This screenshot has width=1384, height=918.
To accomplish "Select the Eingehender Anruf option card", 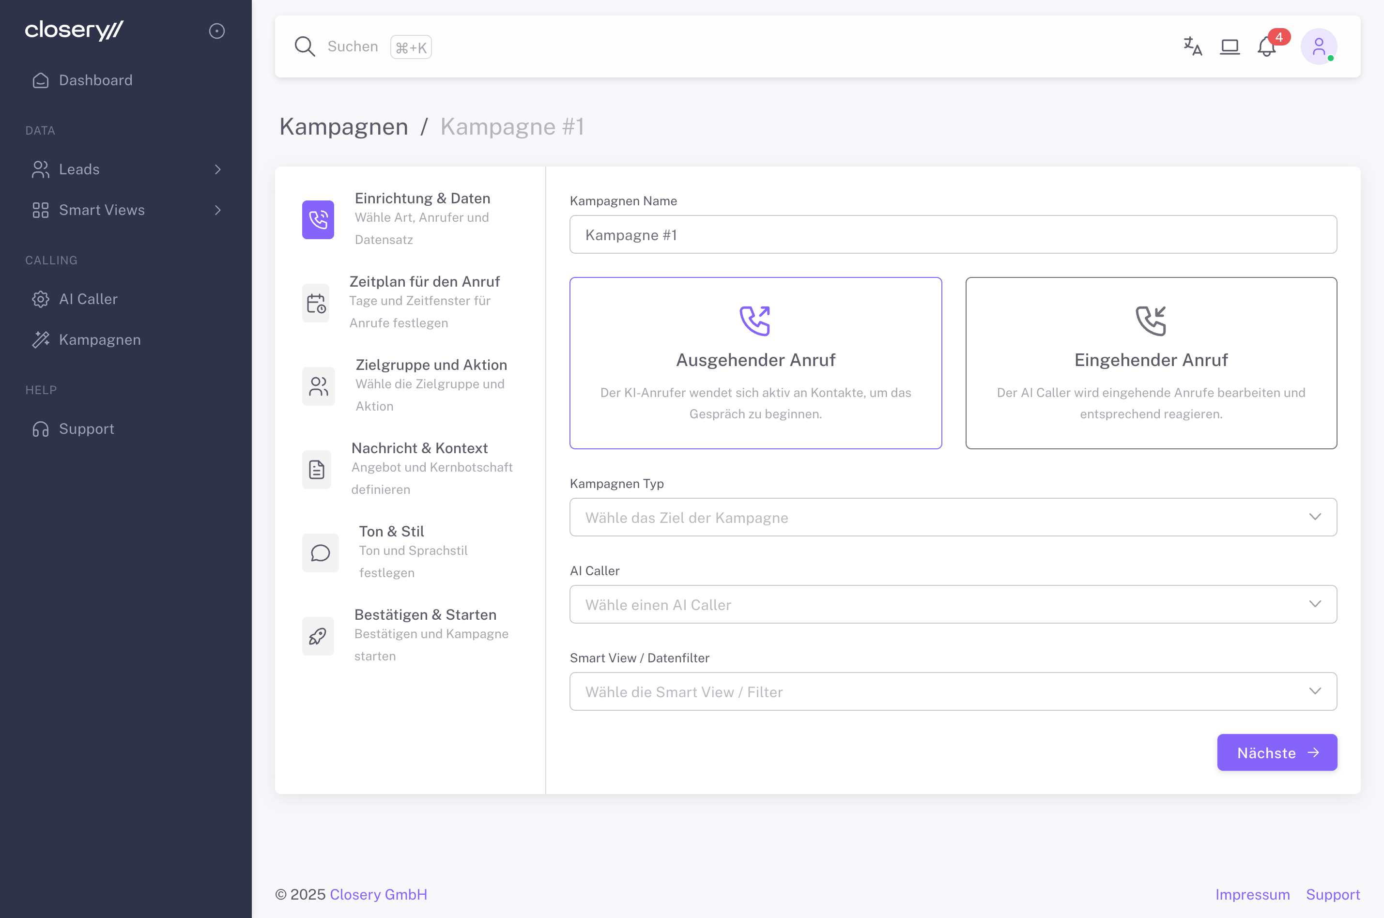I will coord(1151,363).
